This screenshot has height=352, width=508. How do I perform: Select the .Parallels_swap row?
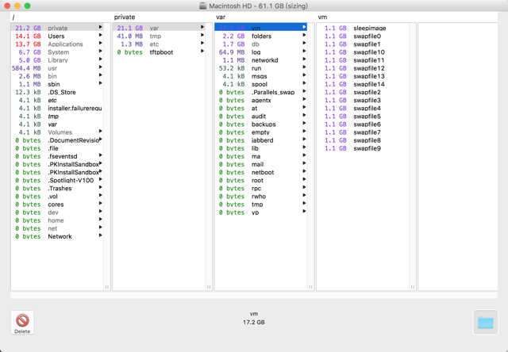[261, 92]
